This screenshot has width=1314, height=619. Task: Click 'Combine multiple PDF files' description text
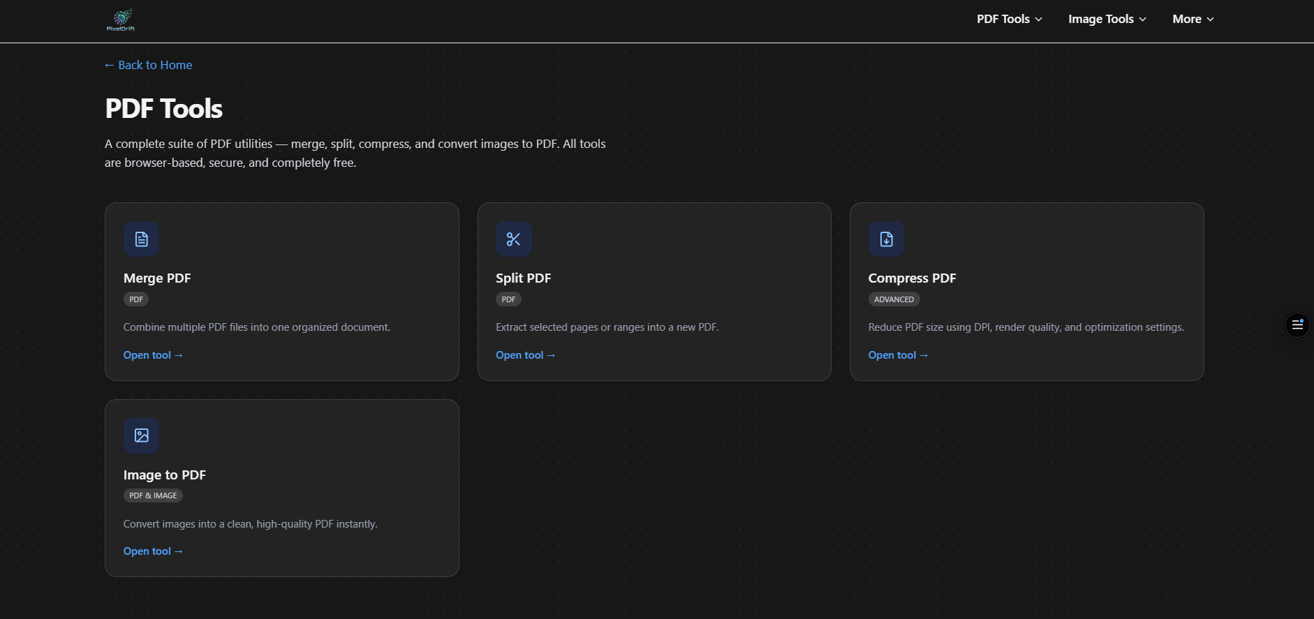(257, 327)
